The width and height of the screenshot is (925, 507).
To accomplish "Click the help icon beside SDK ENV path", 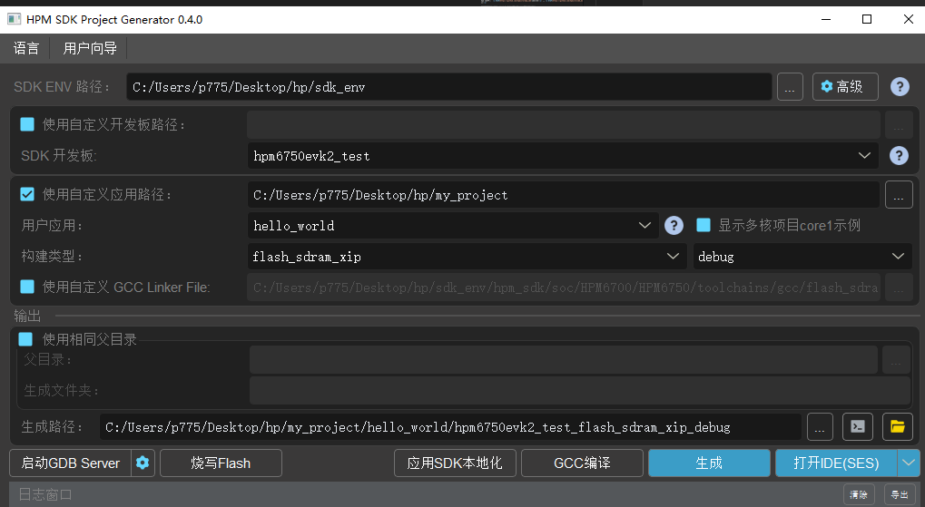I will coord(899,87).
